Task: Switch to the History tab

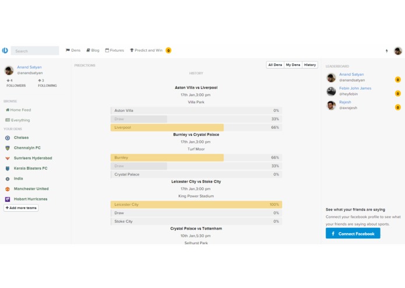Action: [x=310, y=65]
